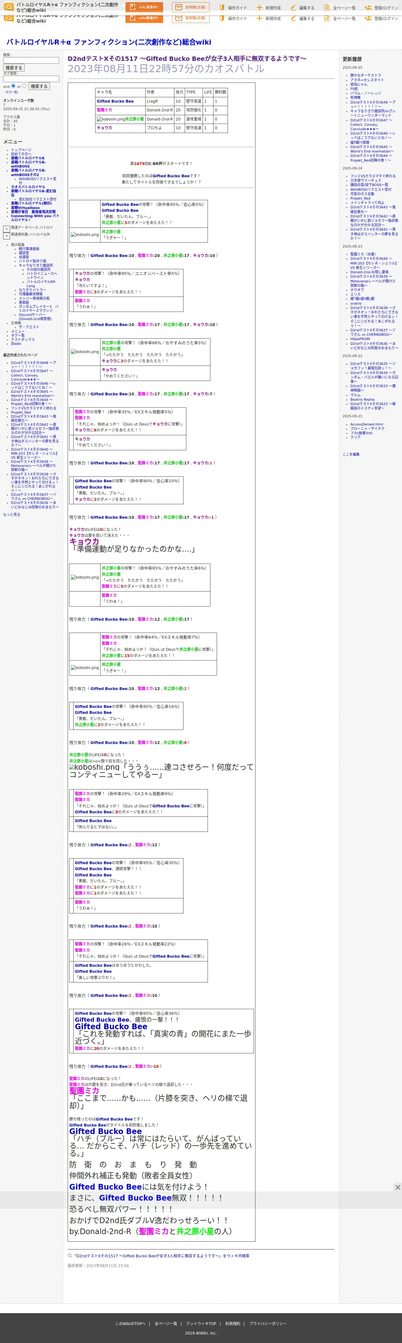Focus the タグ検索 text input field
402x1343 pixels.
[31, 79]
